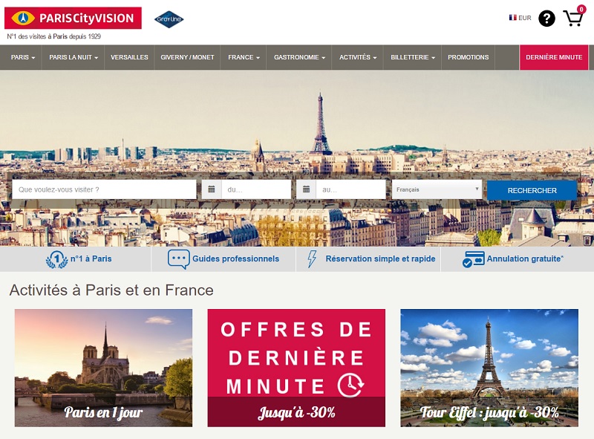594x439 pixels.
Task: Click the Guides professionnels speech bubble icon
Action: tap(178, 259)
